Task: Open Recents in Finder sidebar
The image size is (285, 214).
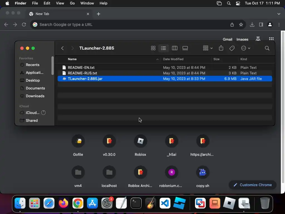Action: click(33, 65)
